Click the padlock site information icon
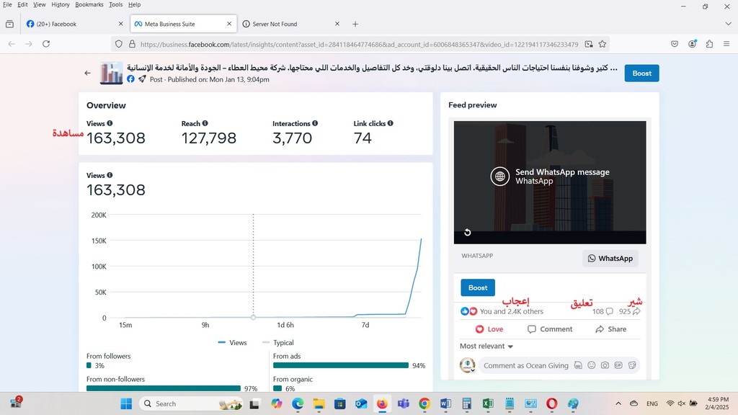The image size is (738, 415). [x=133, y=44]
